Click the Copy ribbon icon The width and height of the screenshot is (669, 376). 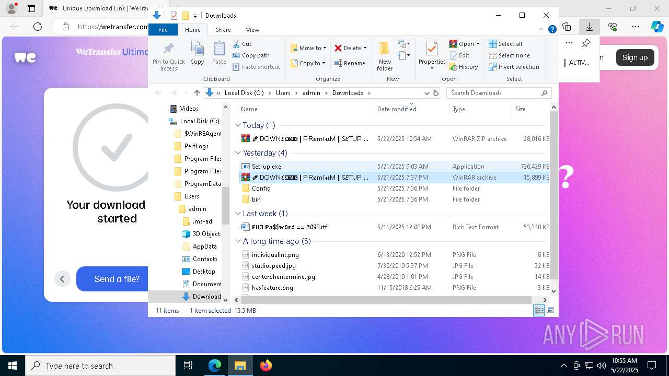197,53
